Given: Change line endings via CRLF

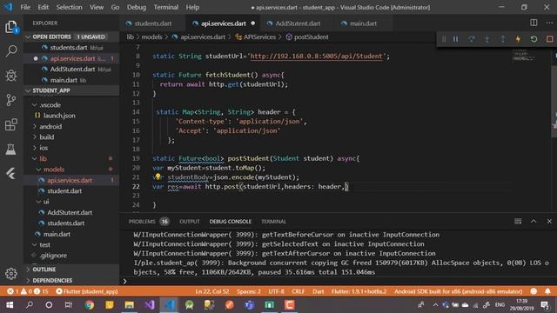Looking at the screenshot, I should tap(298, 291).
